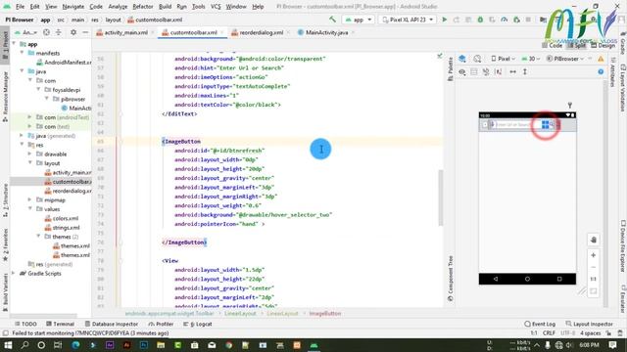Click the layout warning triangle icon
The width and height of the screenshot is (627, 352).
(x=601, y=59)
